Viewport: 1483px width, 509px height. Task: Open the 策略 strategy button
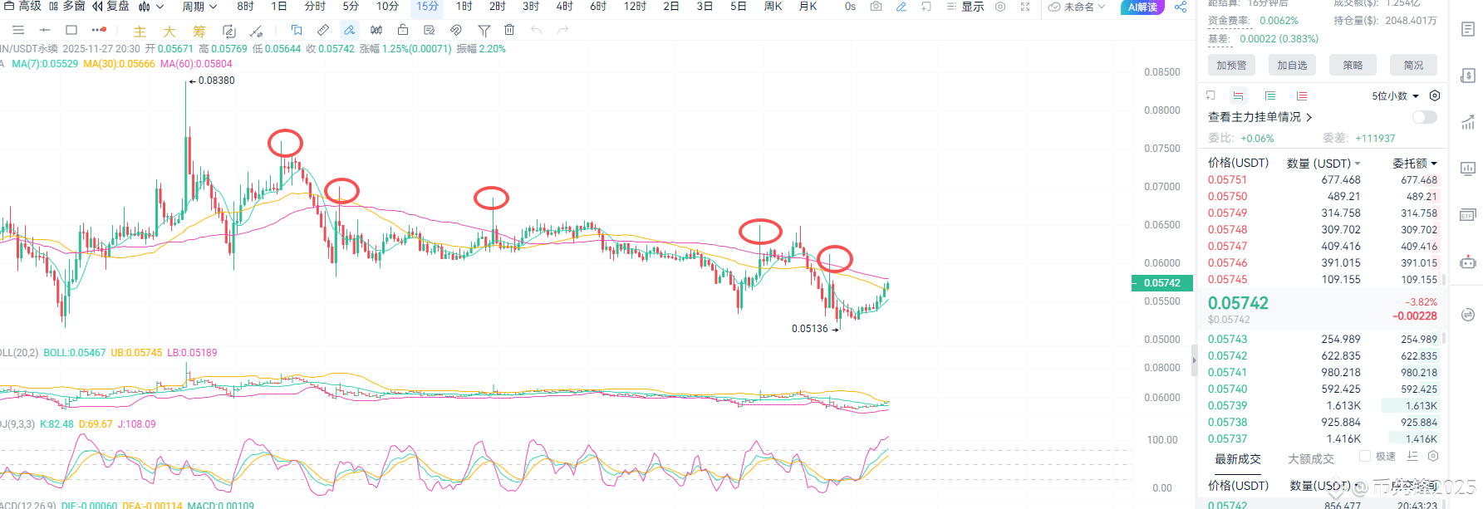(1353, 66)
